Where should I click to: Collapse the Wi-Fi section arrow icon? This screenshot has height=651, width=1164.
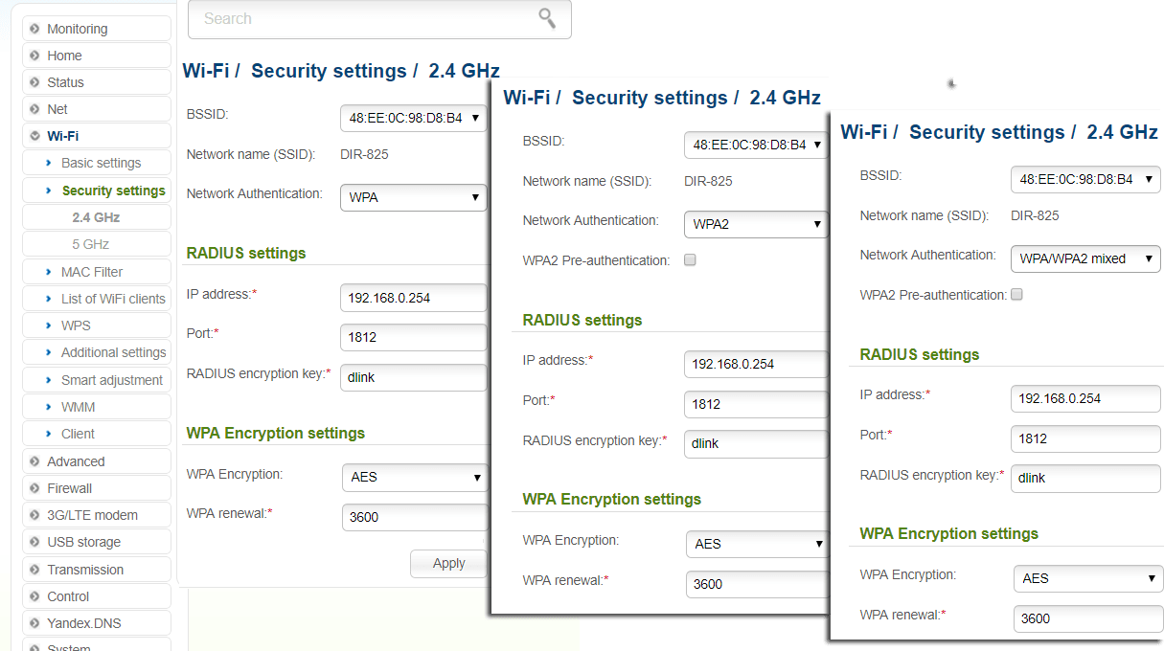click(35, 136)
